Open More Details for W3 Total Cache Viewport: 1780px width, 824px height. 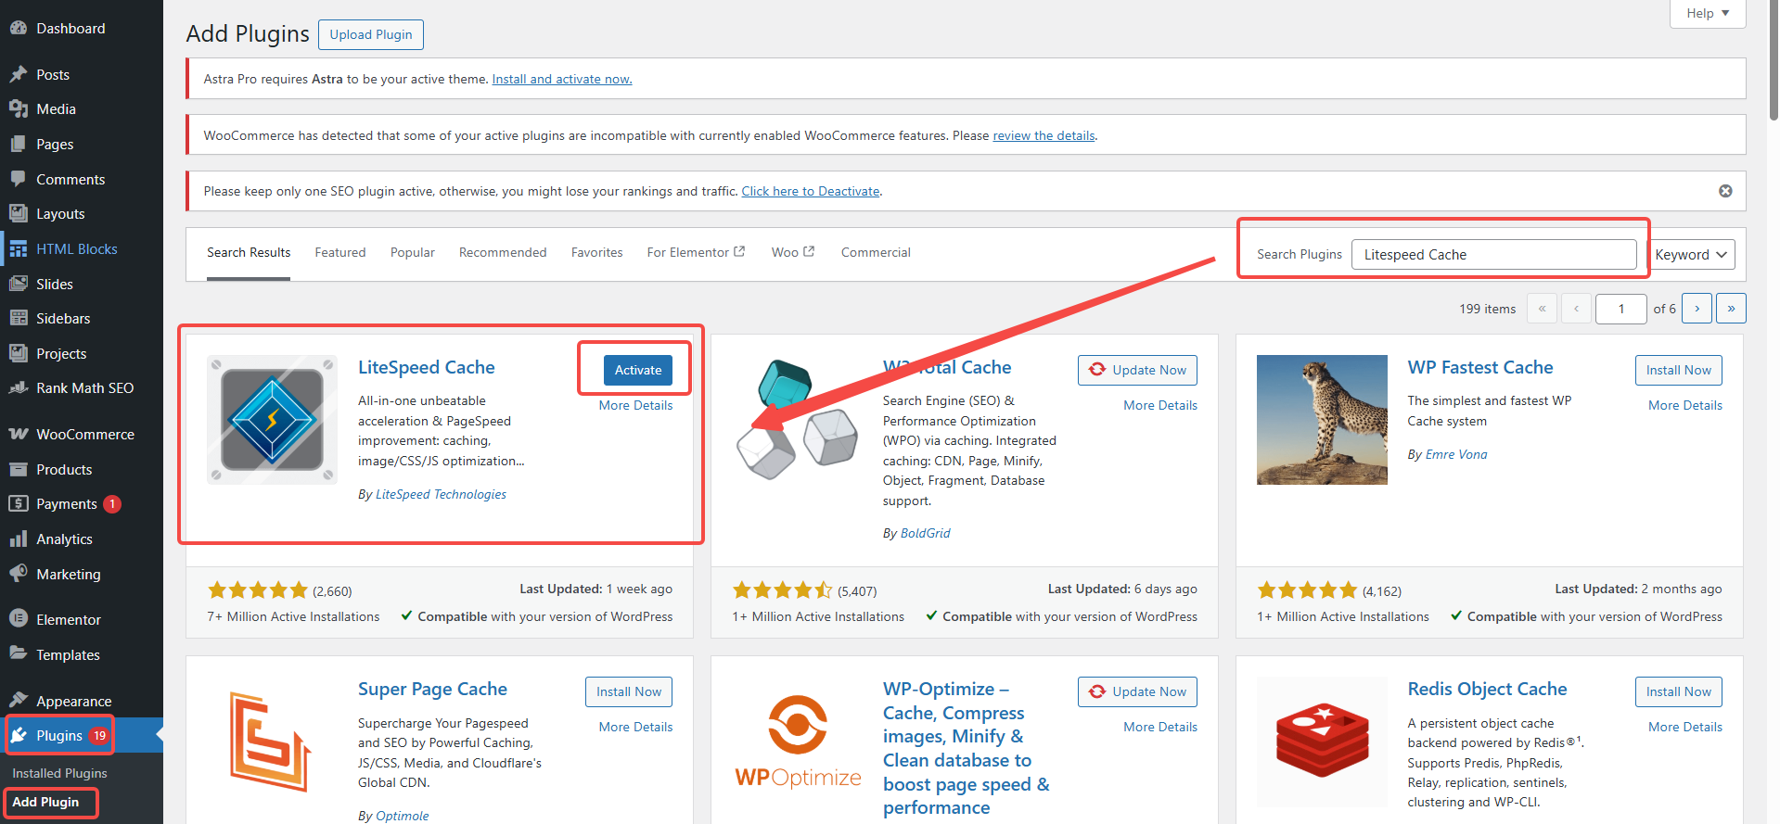[x=1160, y=405]
